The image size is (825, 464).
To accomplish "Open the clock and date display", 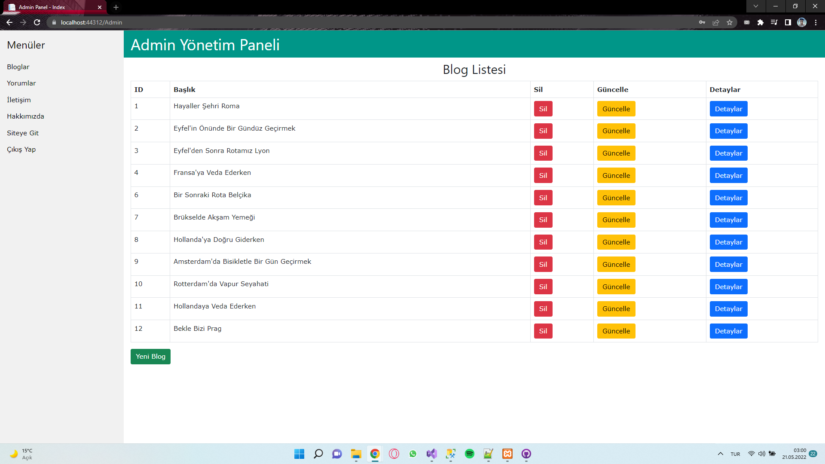I will tap(794, 454).
